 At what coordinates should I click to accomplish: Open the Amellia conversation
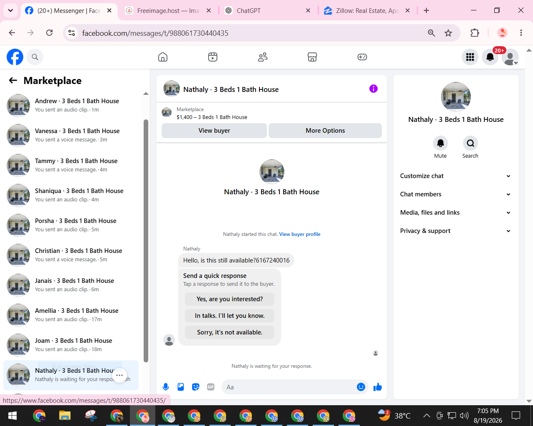[72, 315]
